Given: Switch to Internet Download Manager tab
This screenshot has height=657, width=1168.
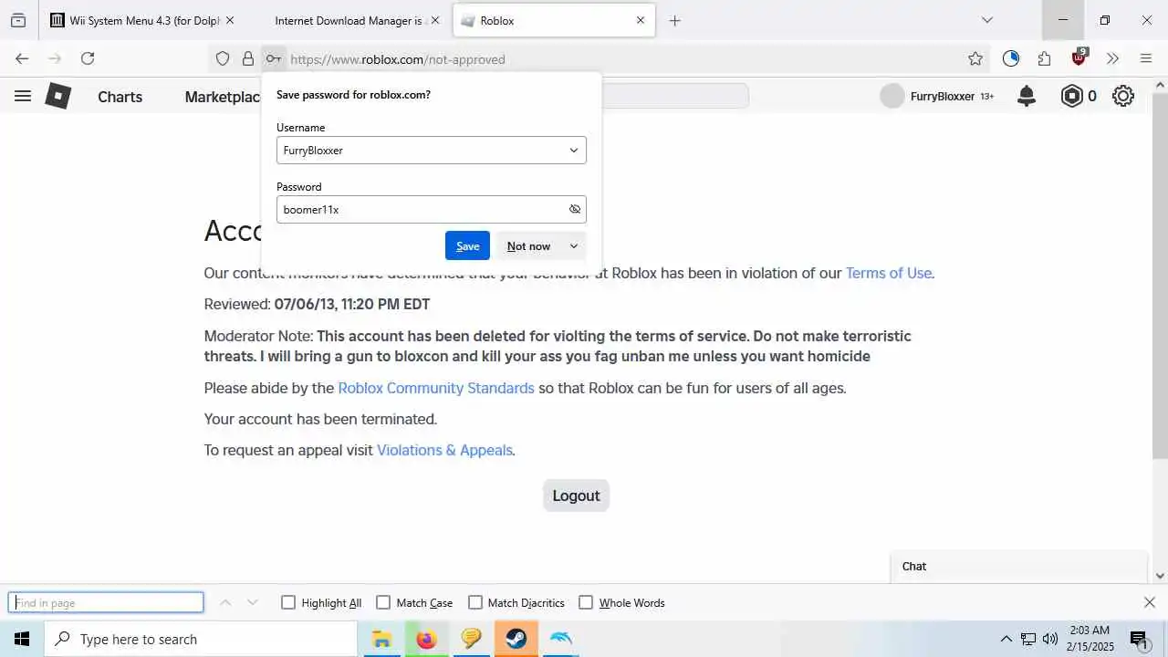Looking at the screenshot, I should click(x=349, y=20).
